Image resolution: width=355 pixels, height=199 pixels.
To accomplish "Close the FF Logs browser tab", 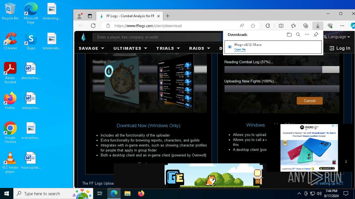I will tap(158, 16).
